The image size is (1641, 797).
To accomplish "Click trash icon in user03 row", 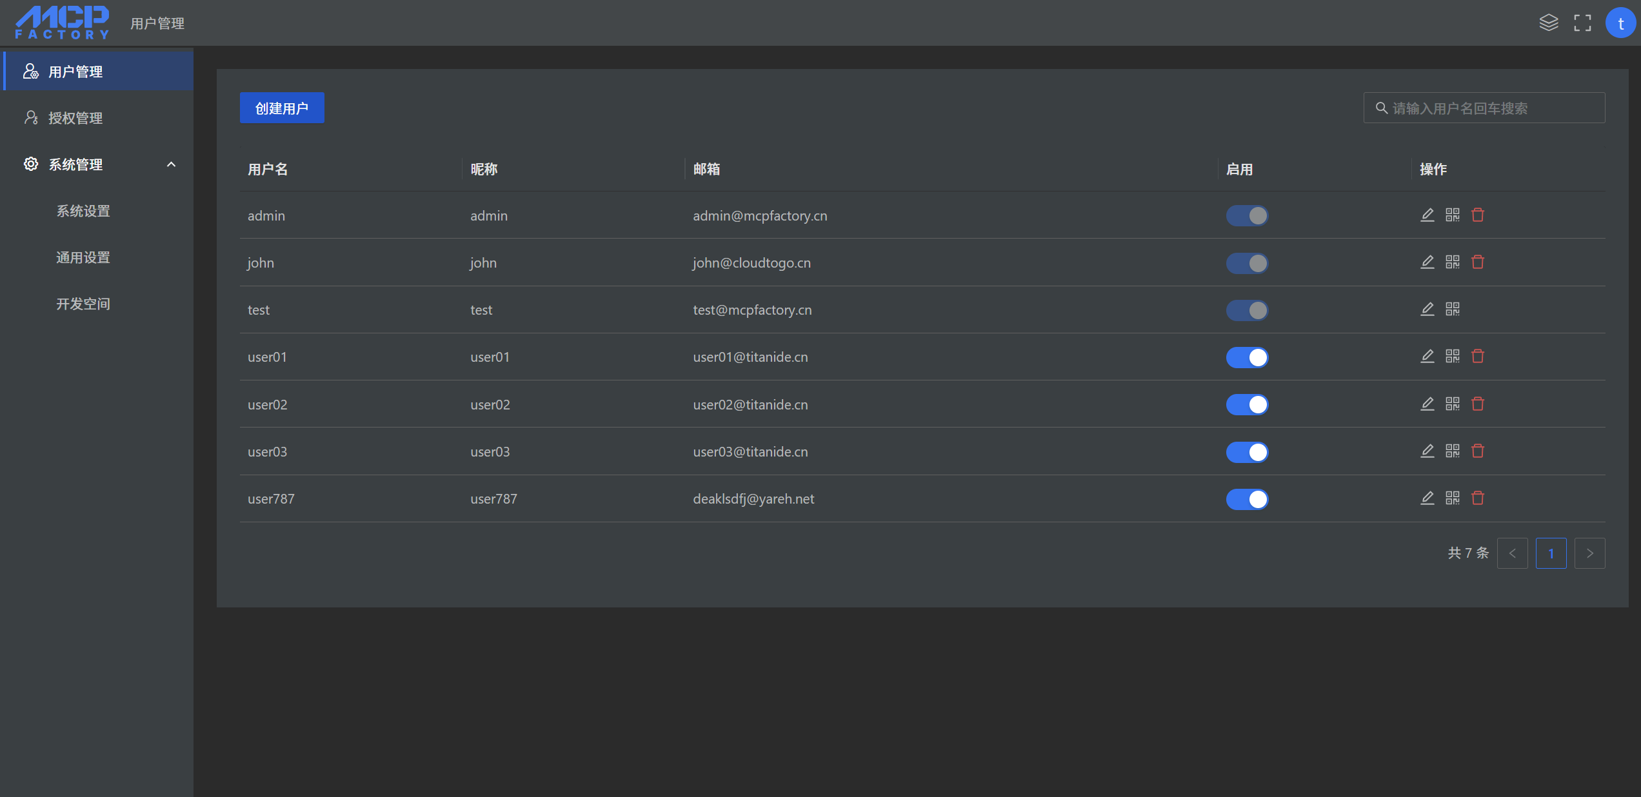I will 1478,451.
